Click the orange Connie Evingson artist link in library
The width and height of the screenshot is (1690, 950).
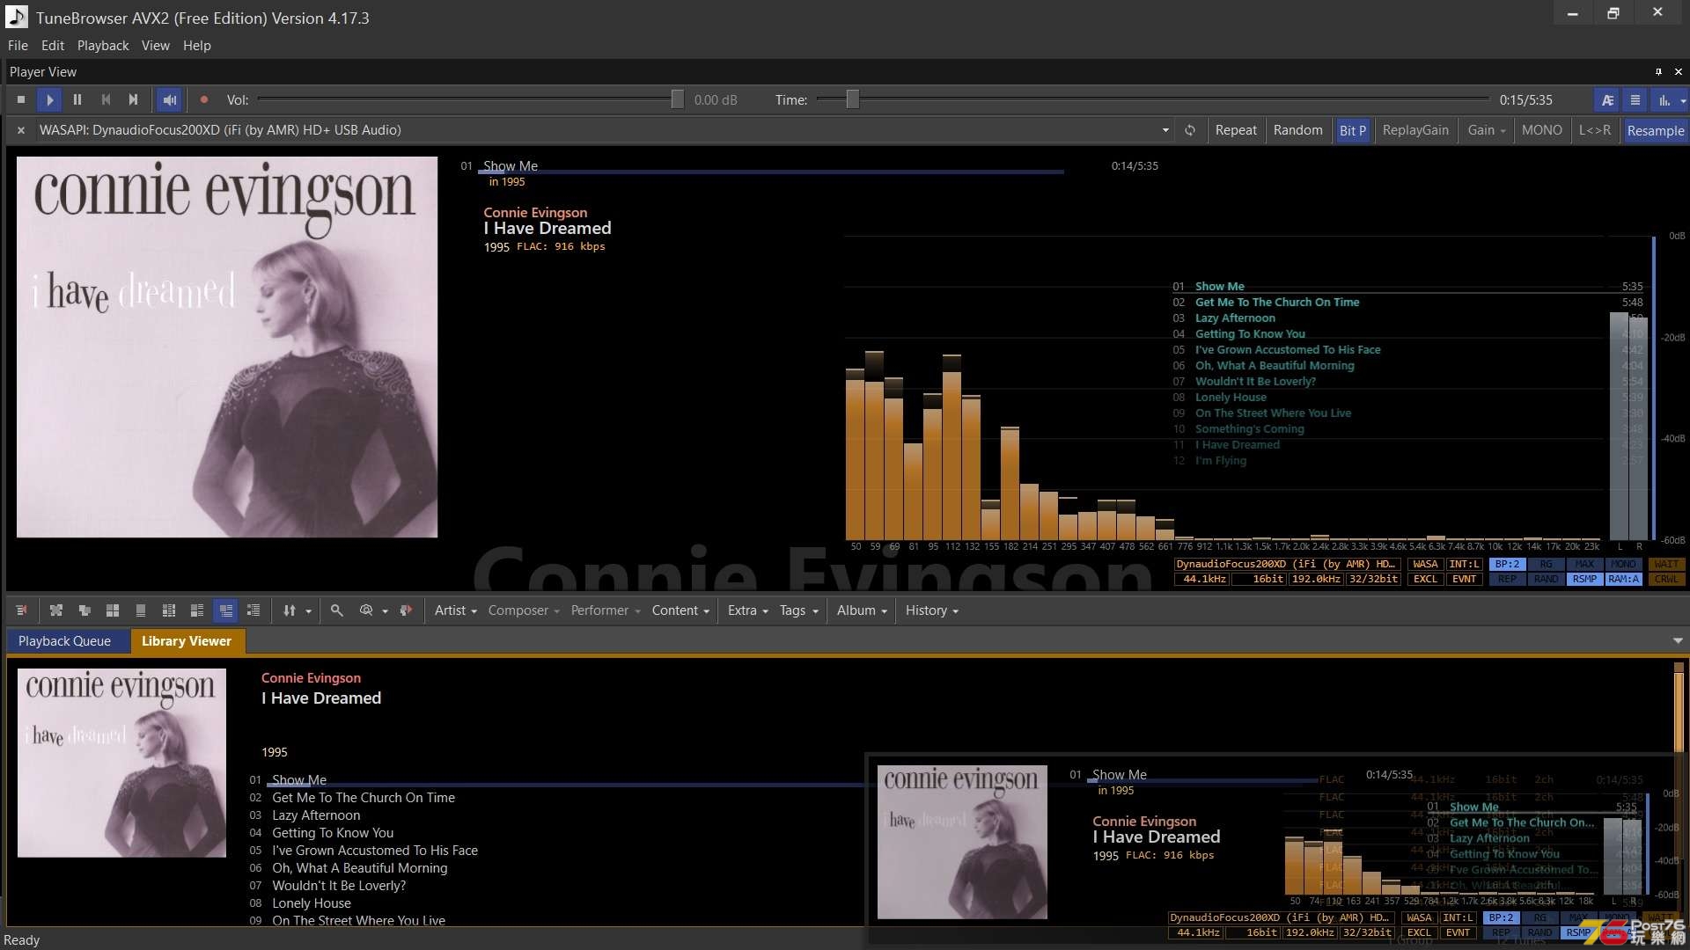coord(311,678)
